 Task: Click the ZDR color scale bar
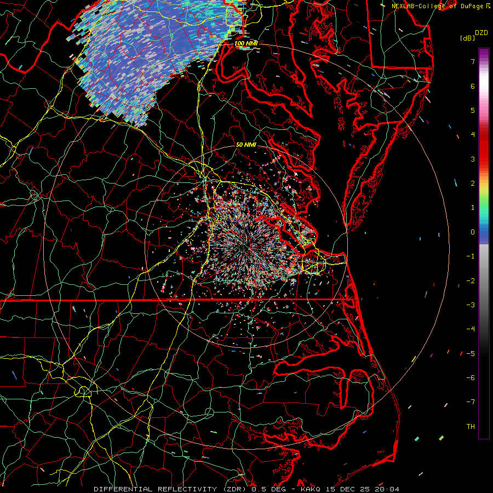484,243
